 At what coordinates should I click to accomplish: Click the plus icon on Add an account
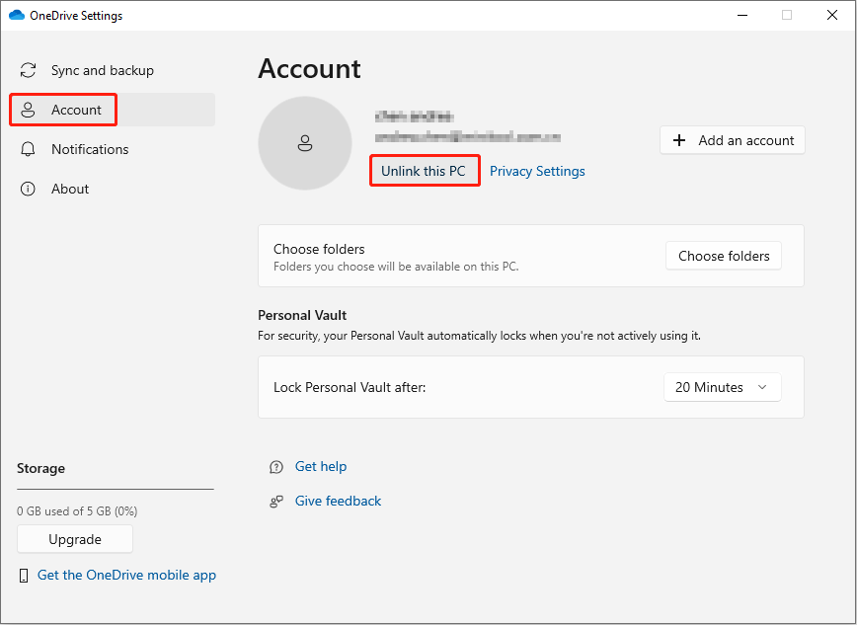(x=678, y=140)
